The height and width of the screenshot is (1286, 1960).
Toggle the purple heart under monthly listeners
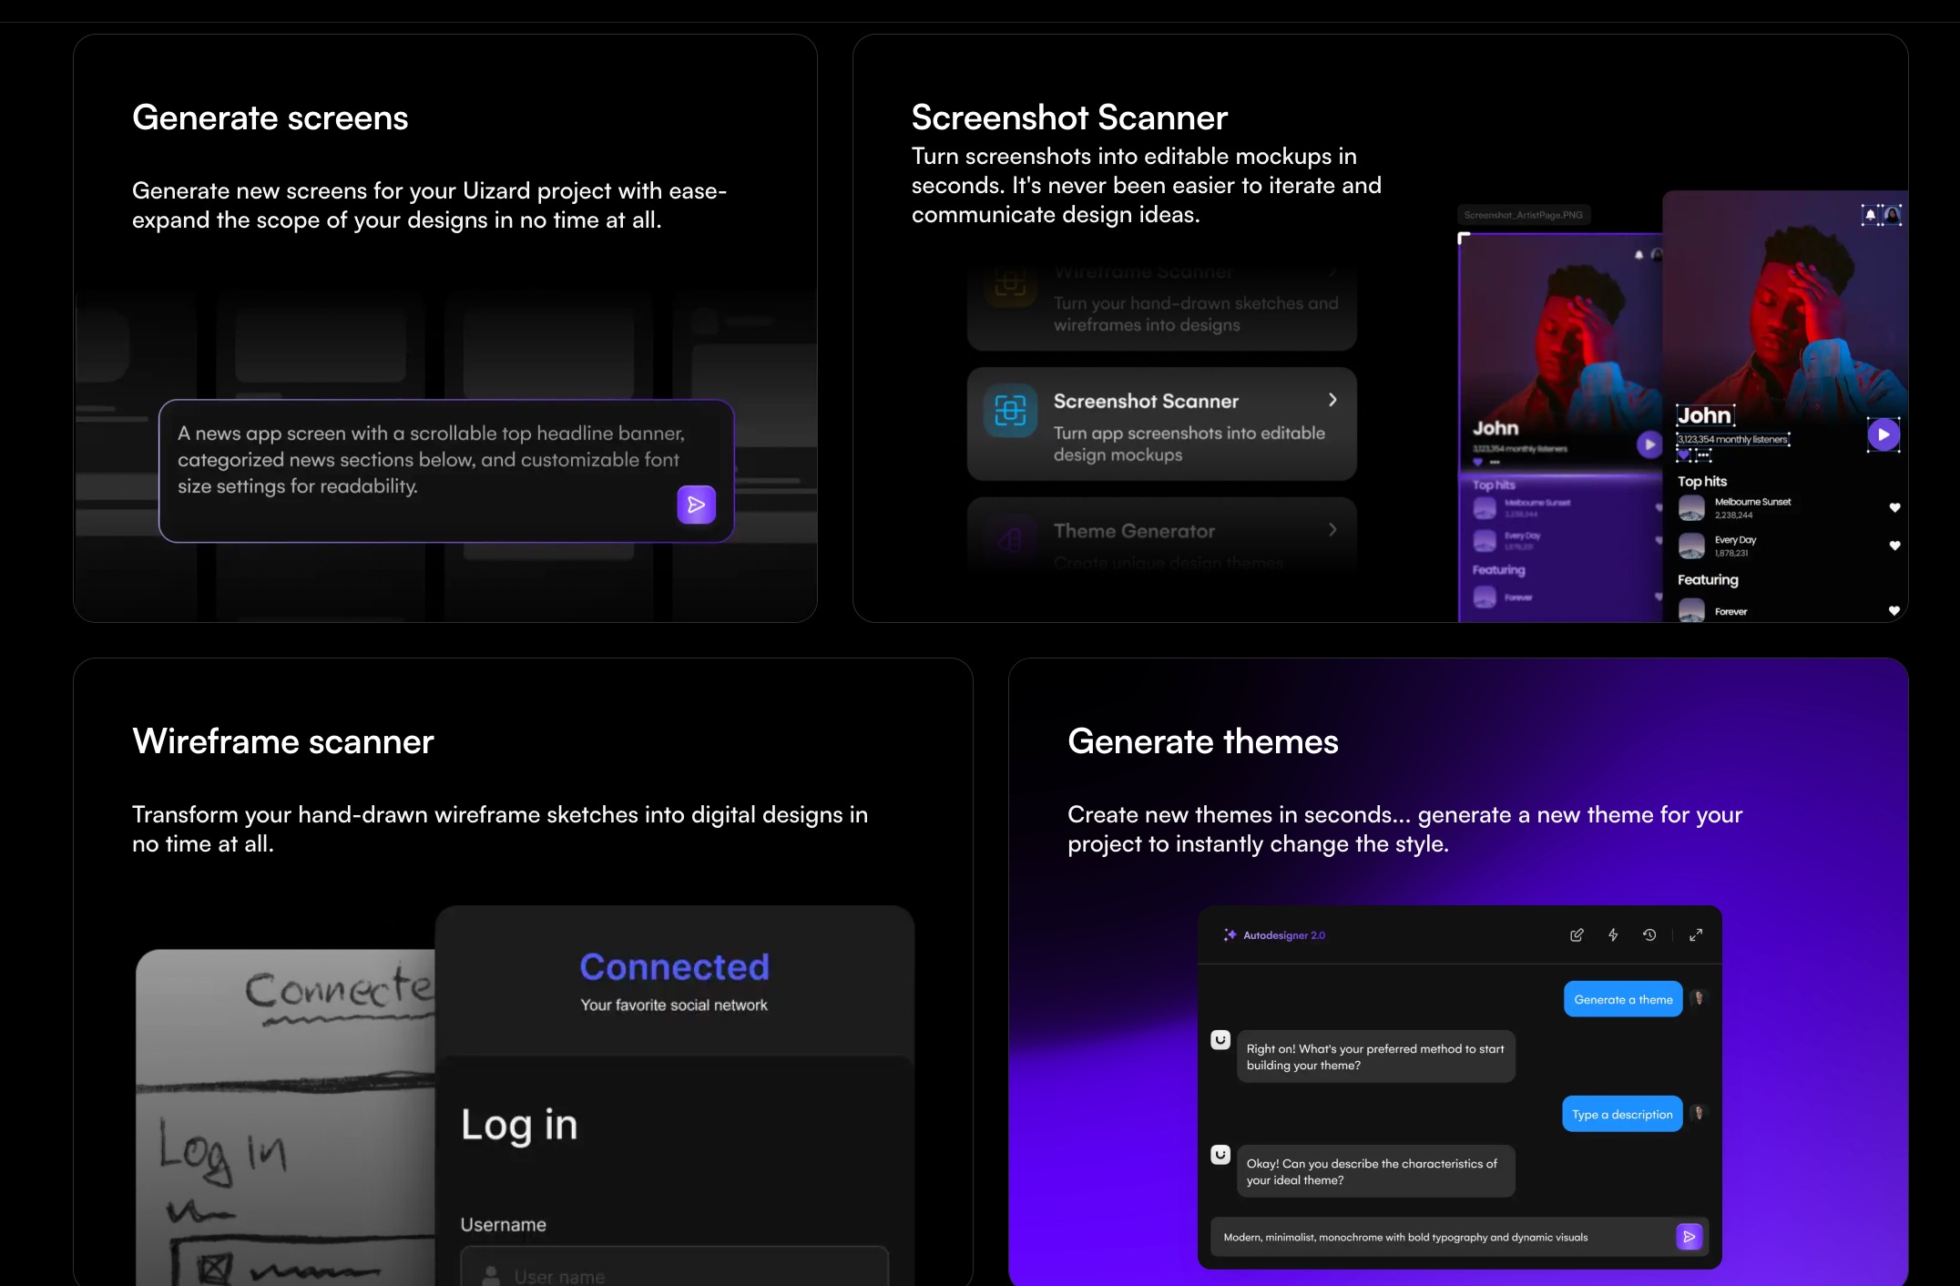(1684, 454)
